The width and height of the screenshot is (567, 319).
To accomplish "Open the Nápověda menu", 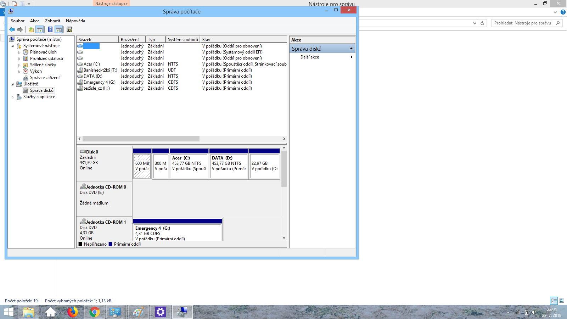I will (x=75, y=21).
